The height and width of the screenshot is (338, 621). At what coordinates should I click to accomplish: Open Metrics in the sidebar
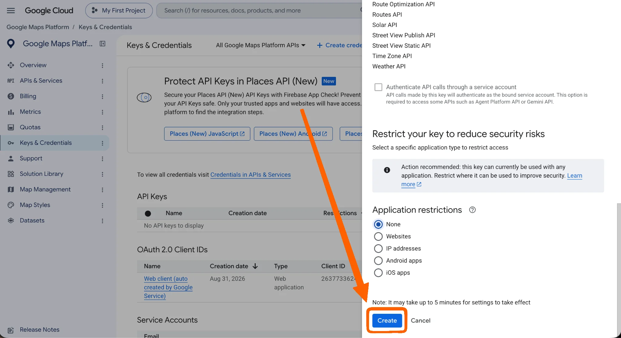(x=30, y=112)
